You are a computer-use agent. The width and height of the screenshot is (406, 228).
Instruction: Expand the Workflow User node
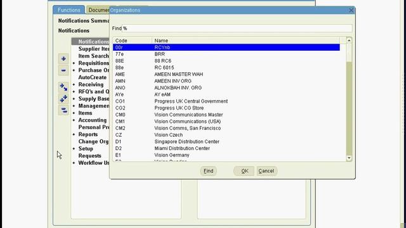click(74, 163)
